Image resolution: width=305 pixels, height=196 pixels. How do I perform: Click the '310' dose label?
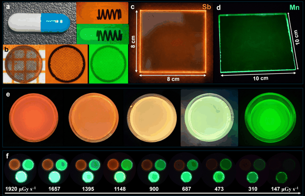[x=253, y=189]
